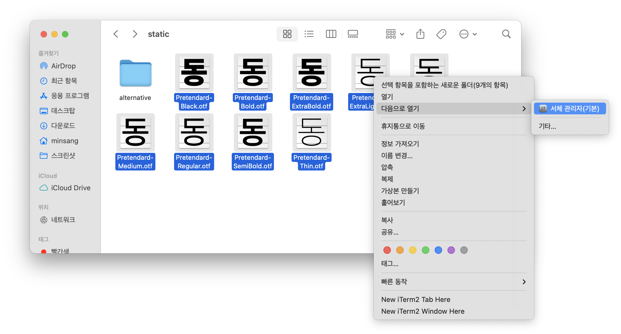Click the search magnifier icon
This screenshot has height=334, width=621.
506,34
